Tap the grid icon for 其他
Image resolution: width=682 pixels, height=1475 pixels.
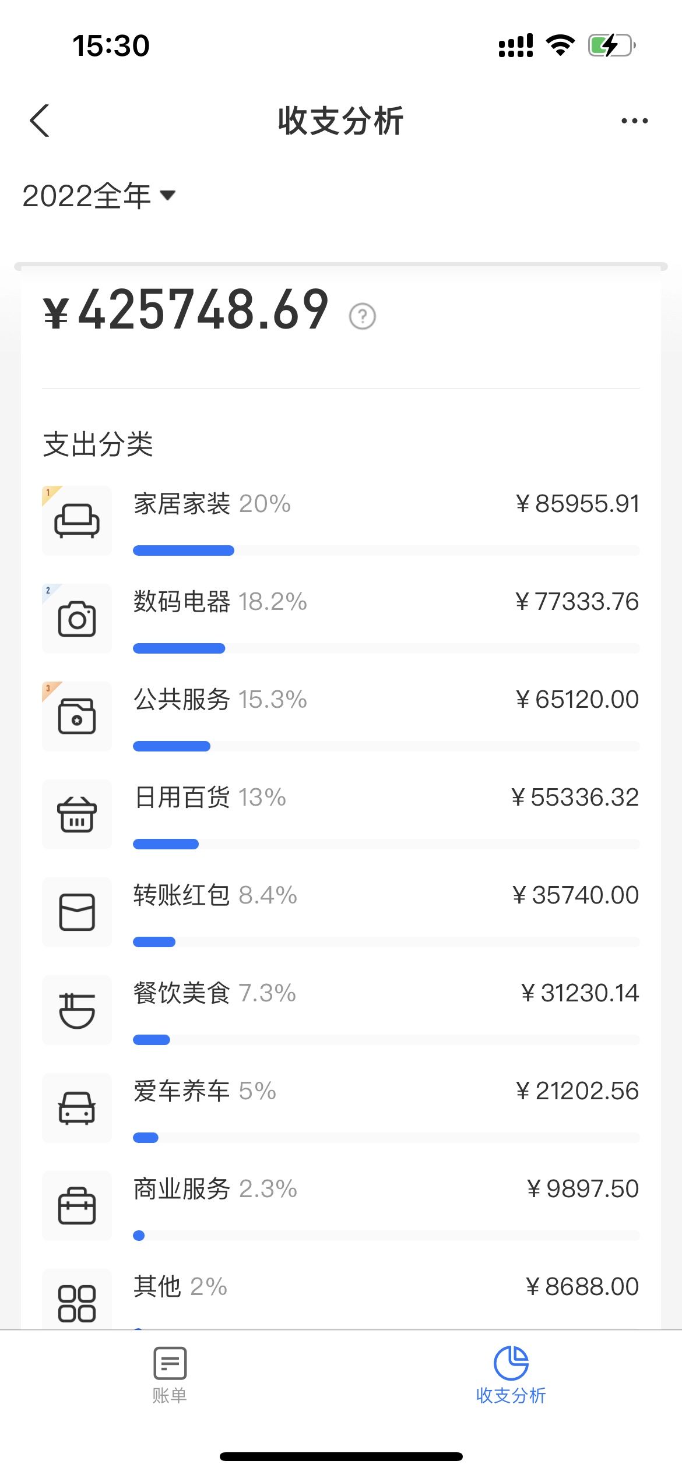[77, 1303]
